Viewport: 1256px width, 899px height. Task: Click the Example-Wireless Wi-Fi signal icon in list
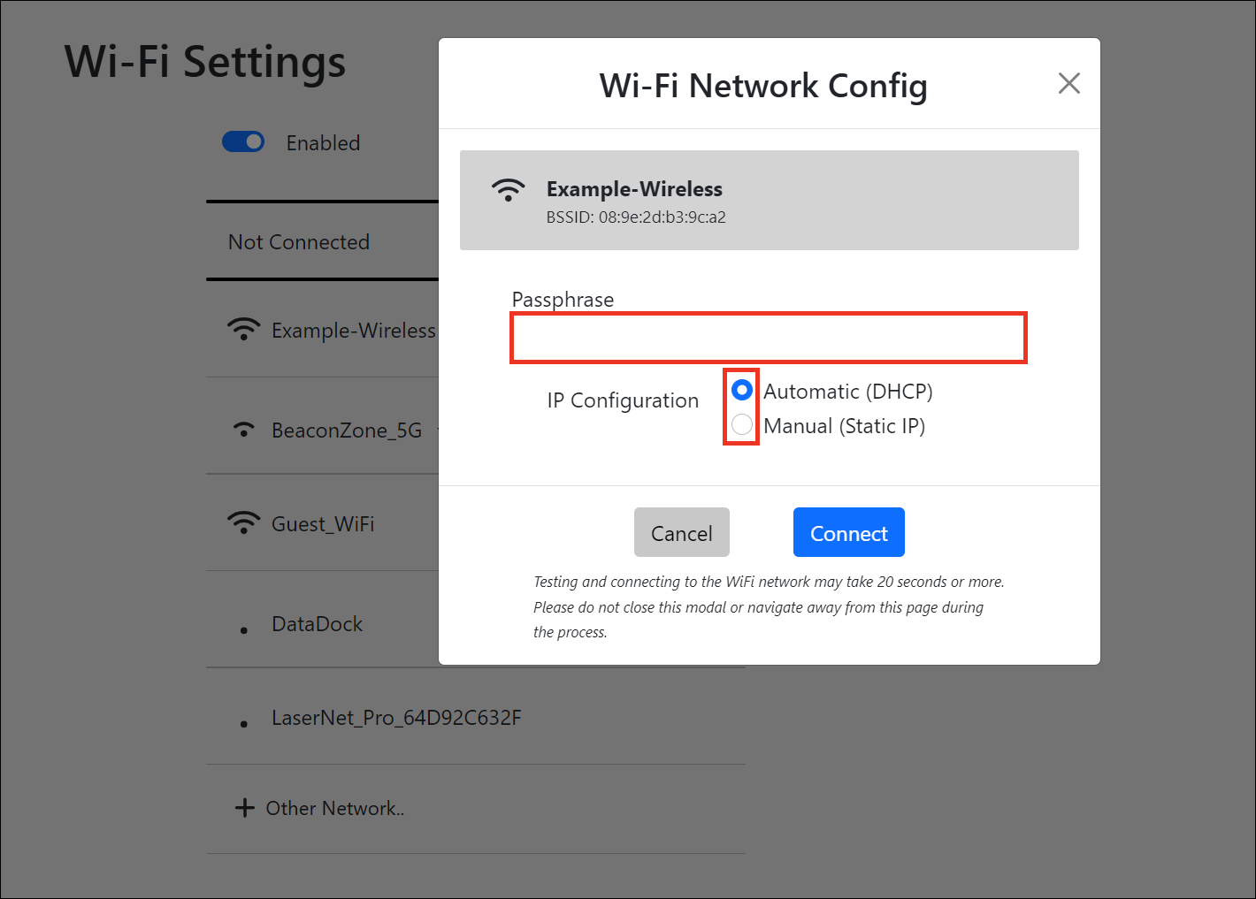(x=243, y=330)
